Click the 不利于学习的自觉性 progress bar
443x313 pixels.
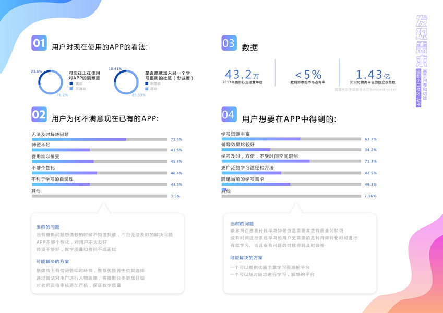coord(100,185)
